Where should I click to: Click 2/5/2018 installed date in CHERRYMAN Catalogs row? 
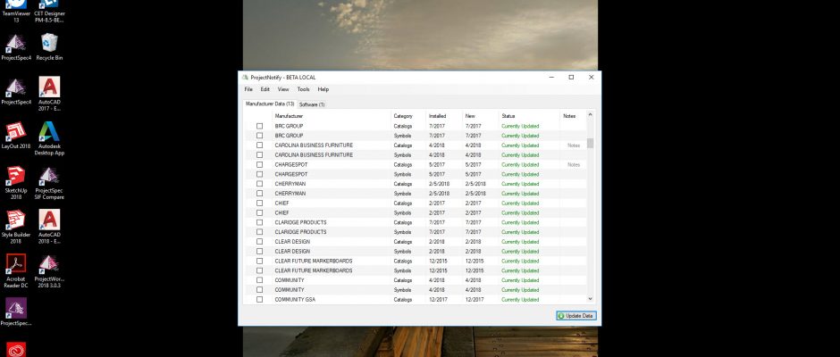coord(440,184)
